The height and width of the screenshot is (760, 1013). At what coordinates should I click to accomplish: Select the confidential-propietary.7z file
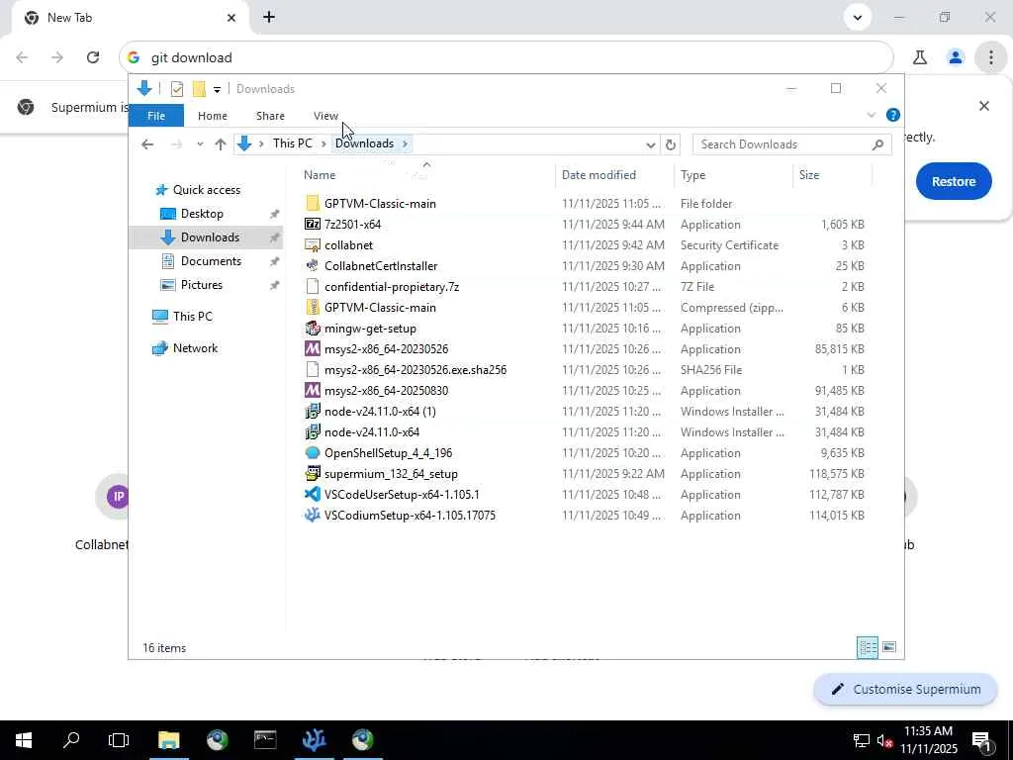[x=392, y=287]
